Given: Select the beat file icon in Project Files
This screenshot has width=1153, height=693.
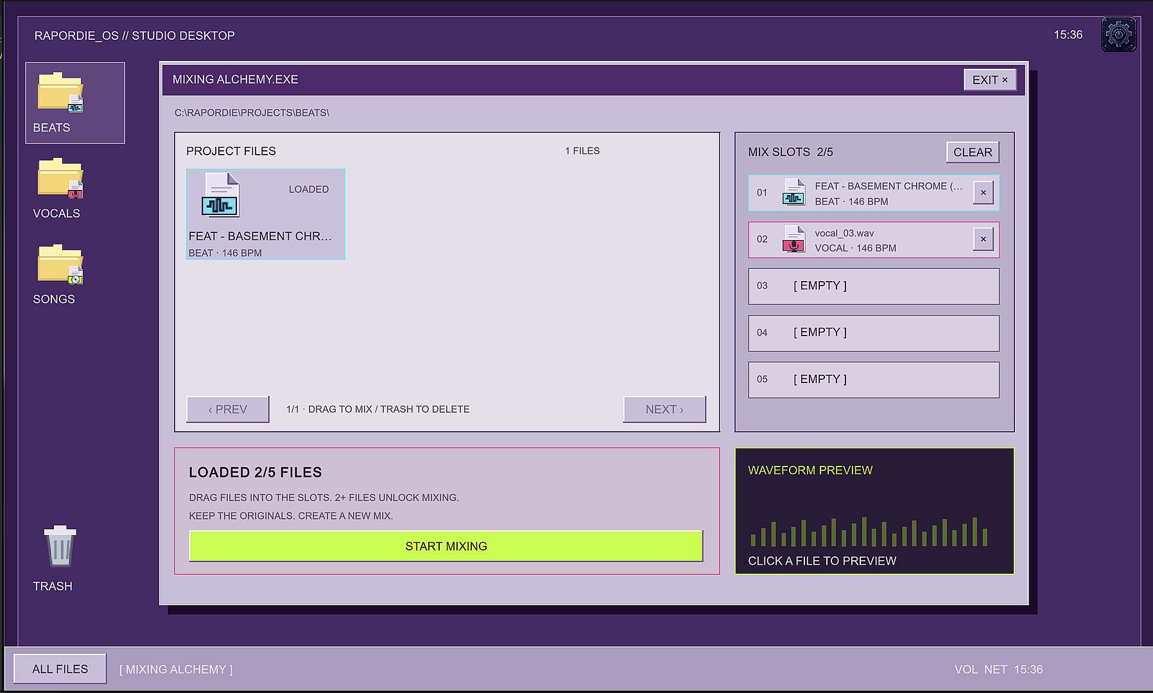Looking at the screenshot, I should click(x=220, y=195).
